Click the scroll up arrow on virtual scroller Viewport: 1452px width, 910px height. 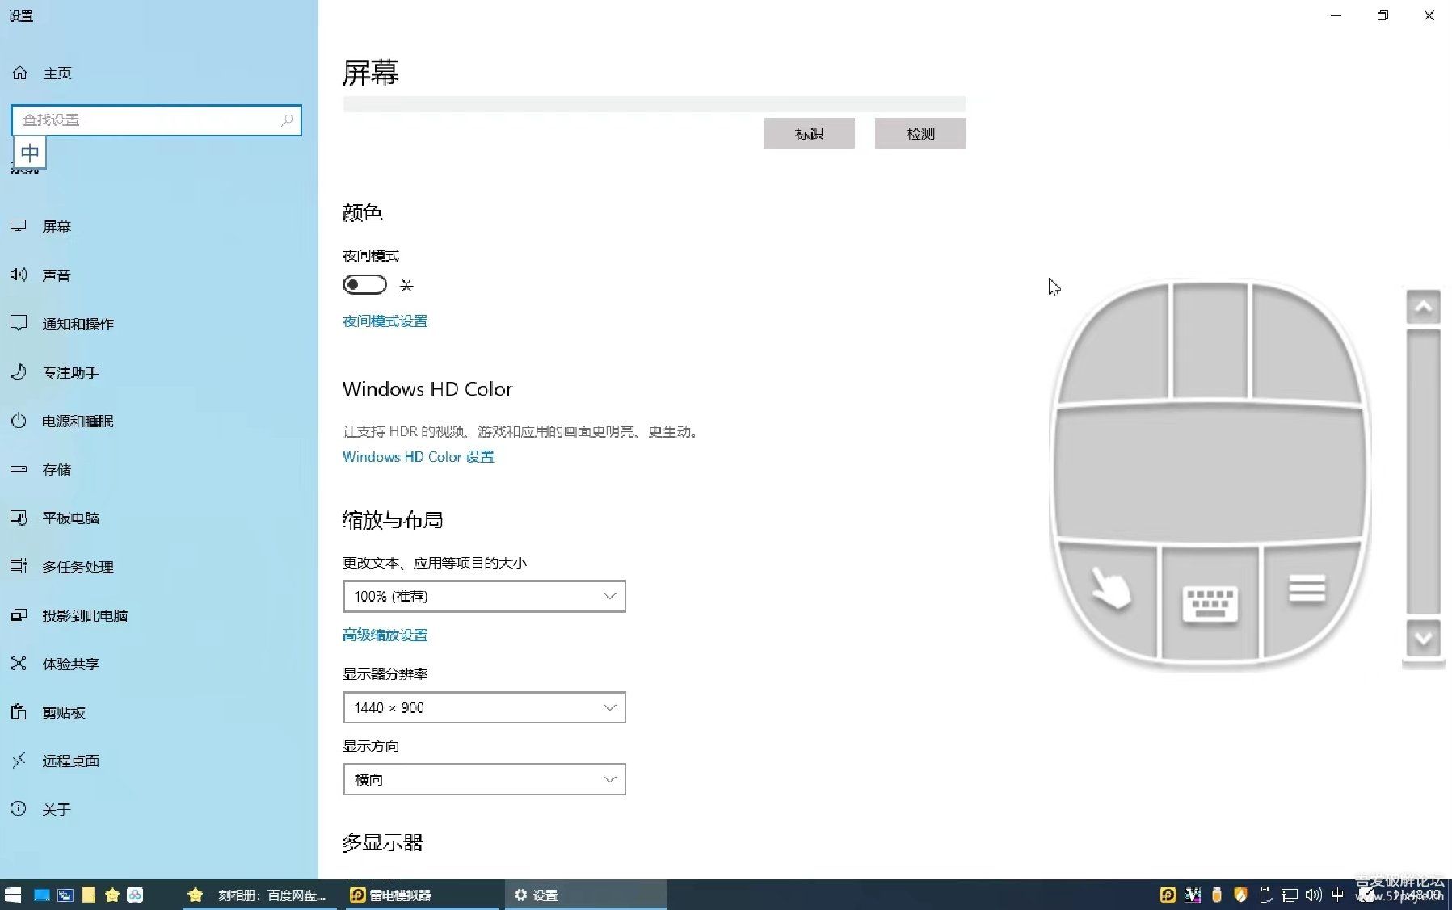1423,307
